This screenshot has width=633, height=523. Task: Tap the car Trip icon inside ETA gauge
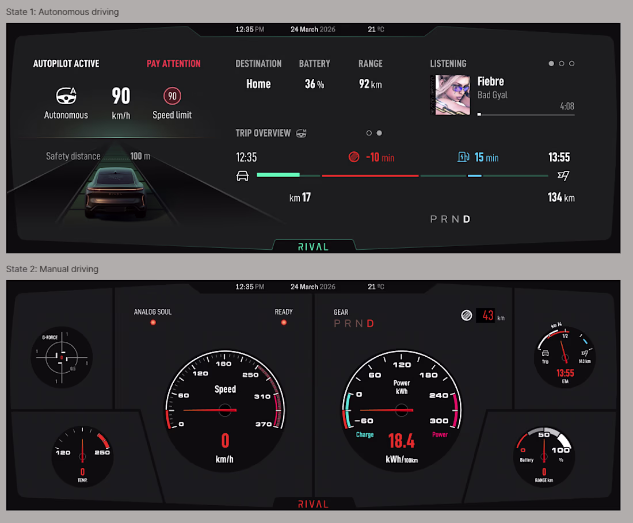tap(546, 353)
